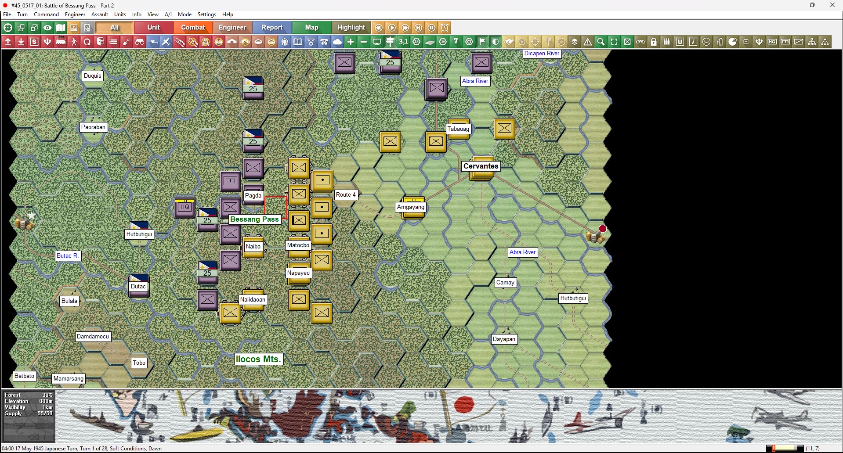Open the Report toolbar menu
Viewport: 843px width, 453px height.
tap(272, 27)
